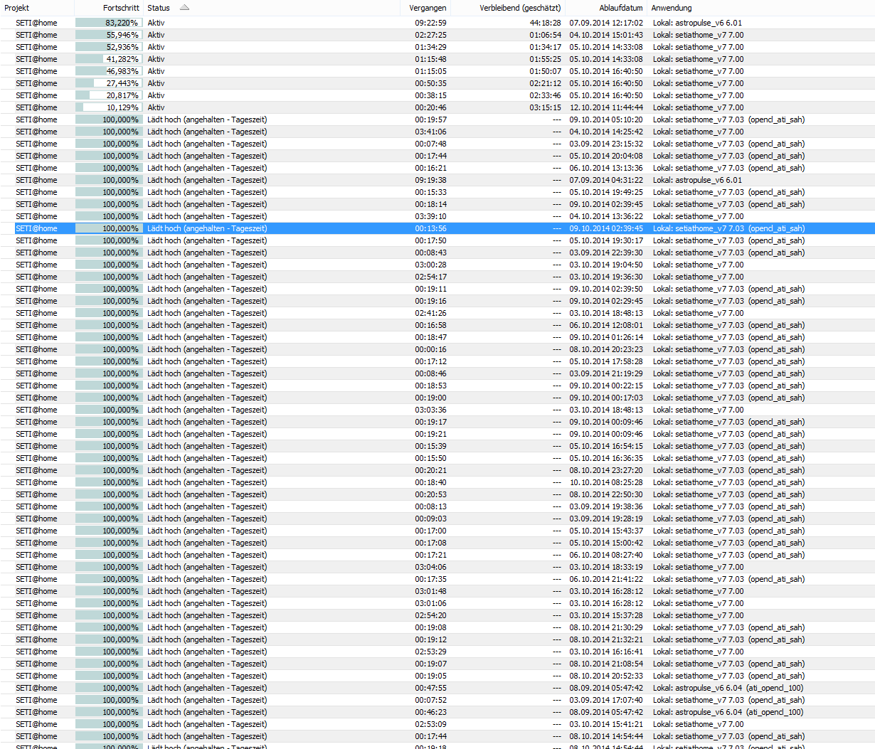Viewport: 875px width, 749px height.
Task: Click deadline 04.10.2014 15:01:43
Action: tap(606, 35)
